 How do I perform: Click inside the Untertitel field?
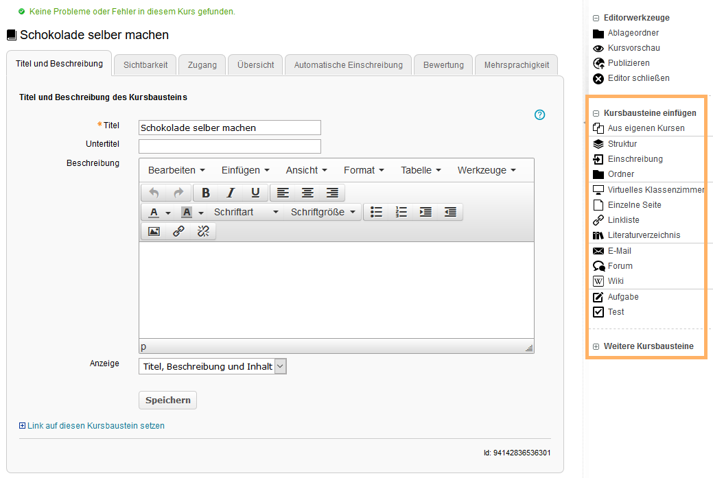pos(229,146)
